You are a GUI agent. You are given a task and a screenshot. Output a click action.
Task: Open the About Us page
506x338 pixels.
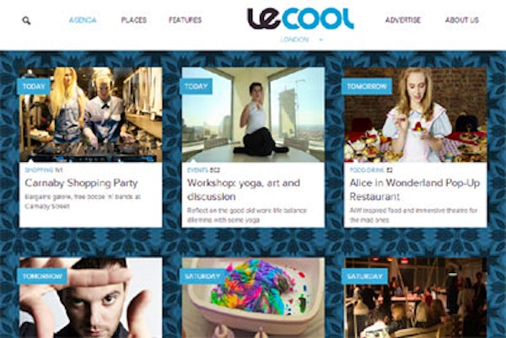tap(462, 20)
